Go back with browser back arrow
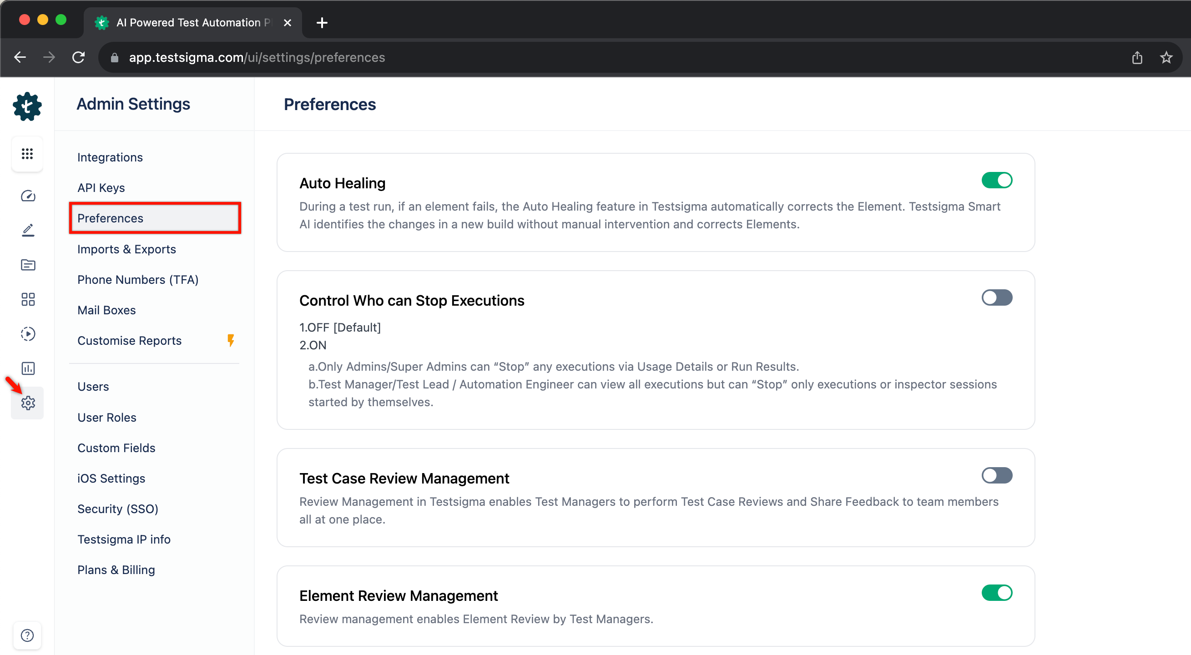The height and width of the screenshot is (655, 1191). [x=20, y=57]
